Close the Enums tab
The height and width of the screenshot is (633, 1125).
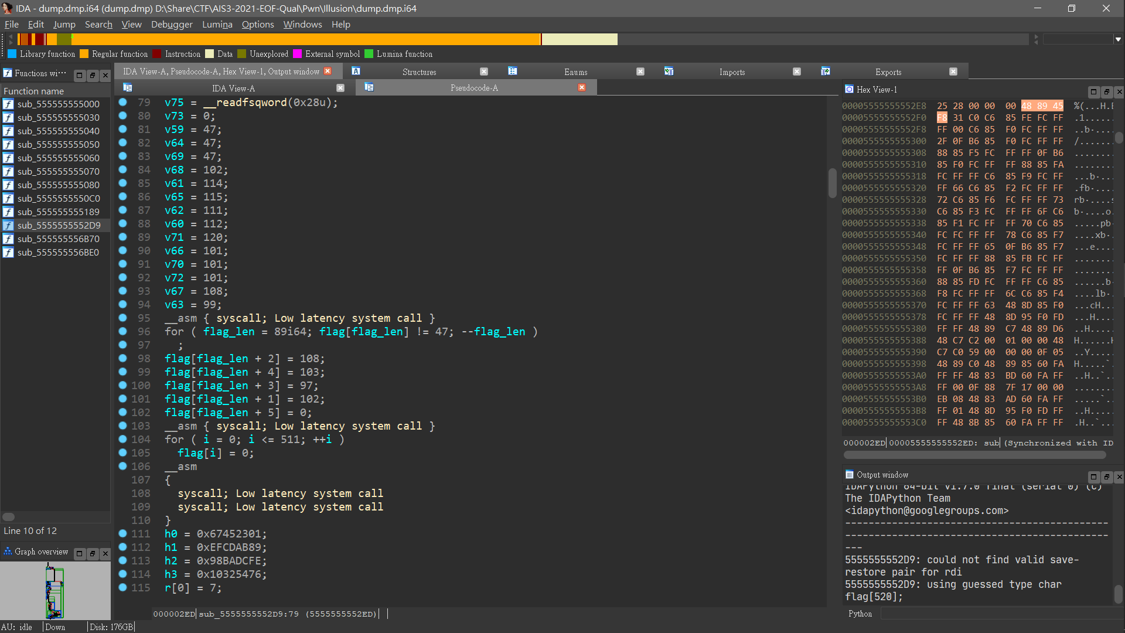(x=640, y=72)
